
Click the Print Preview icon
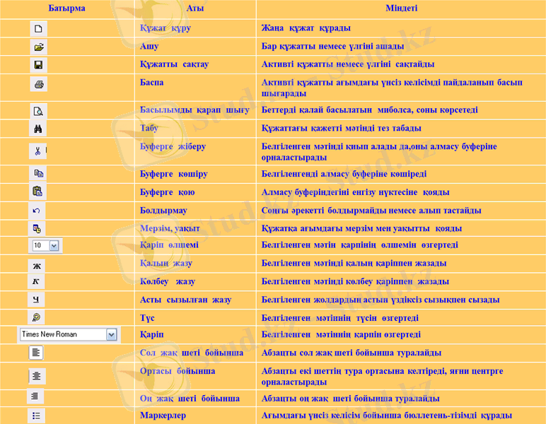click(x=39, y=111)
